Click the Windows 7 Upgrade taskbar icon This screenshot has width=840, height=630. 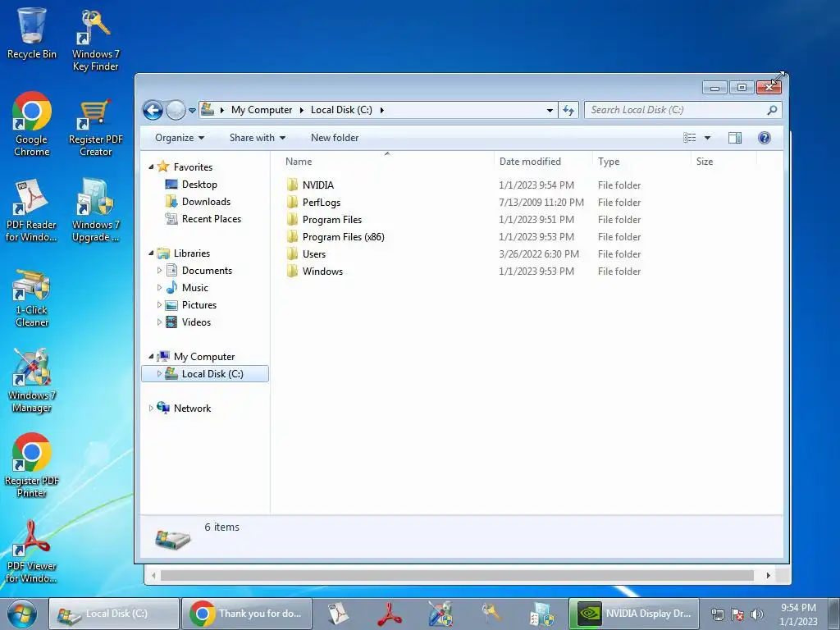(x=541, y=614)
